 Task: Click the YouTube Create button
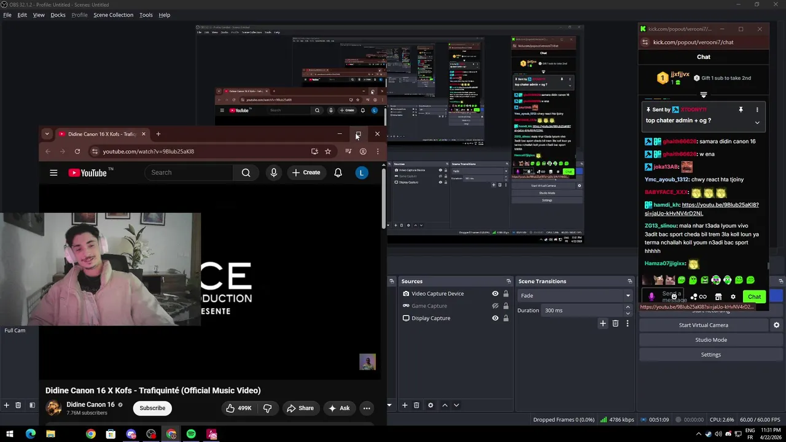click(x=306, y=173)
